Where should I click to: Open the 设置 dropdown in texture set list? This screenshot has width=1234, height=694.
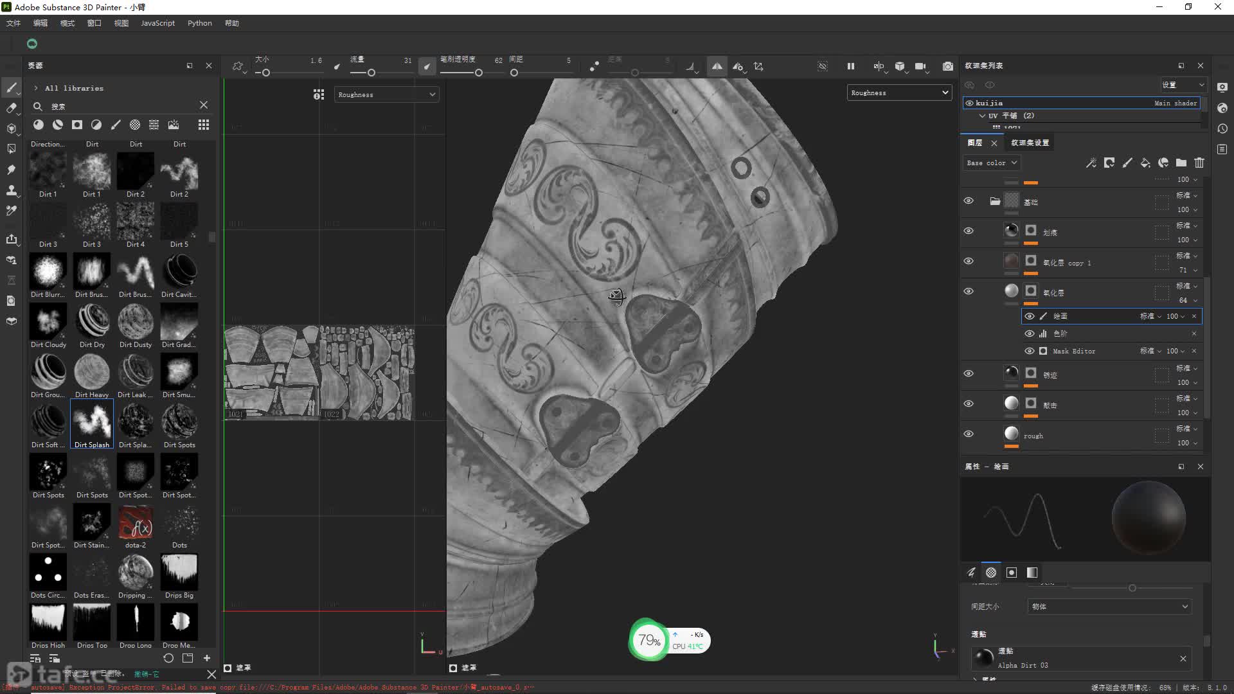(1183, 85)
